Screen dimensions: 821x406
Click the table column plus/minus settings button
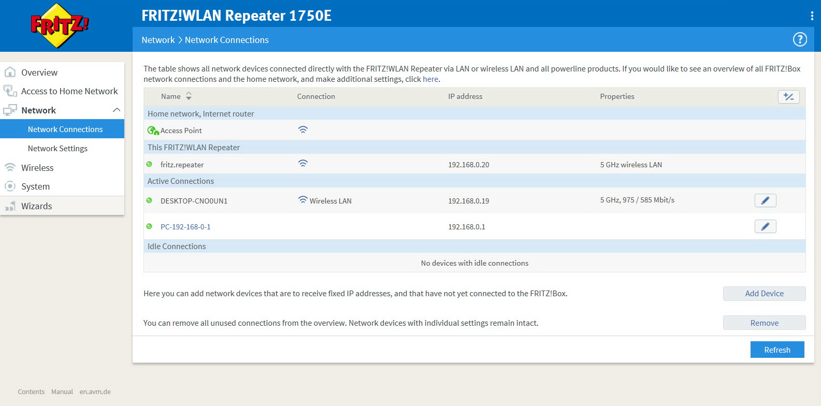(788, 97)
